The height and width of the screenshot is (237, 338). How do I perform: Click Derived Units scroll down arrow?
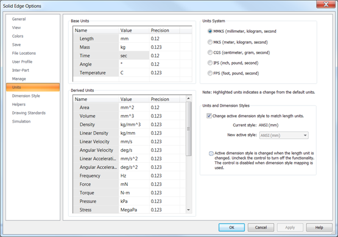[189, 210]
